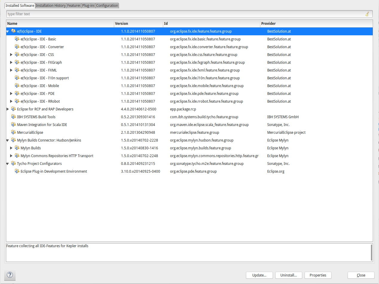This screenshot has height=284, width=379.
Task: Click provider IBH SYSTEMS GmbH
Action: click(x=283, y=117)
